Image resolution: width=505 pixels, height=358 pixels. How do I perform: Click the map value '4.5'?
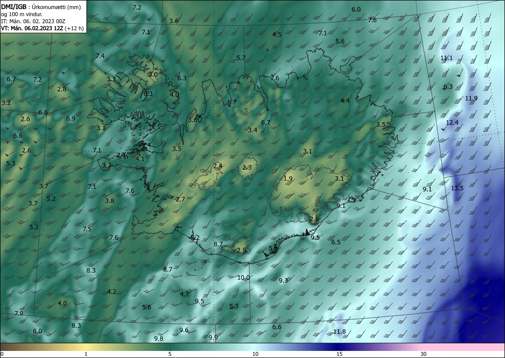pos(277,34)
